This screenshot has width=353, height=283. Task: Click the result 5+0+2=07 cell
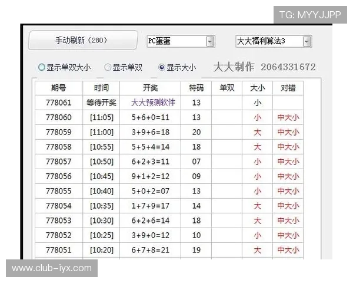(x=150, y=191)
